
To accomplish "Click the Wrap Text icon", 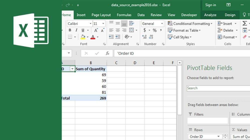I will click(x=131, y=24).
